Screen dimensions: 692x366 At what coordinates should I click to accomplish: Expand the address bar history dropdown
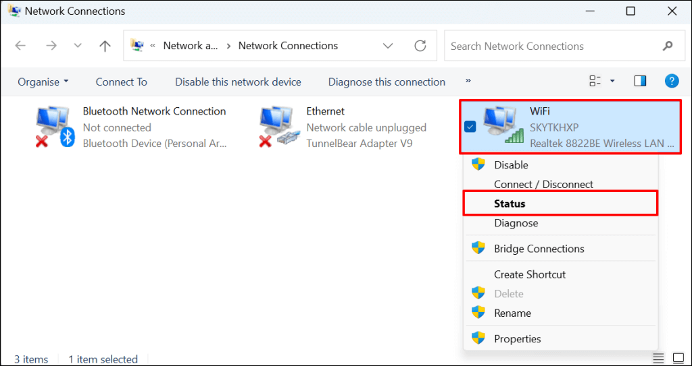[388, 46]
